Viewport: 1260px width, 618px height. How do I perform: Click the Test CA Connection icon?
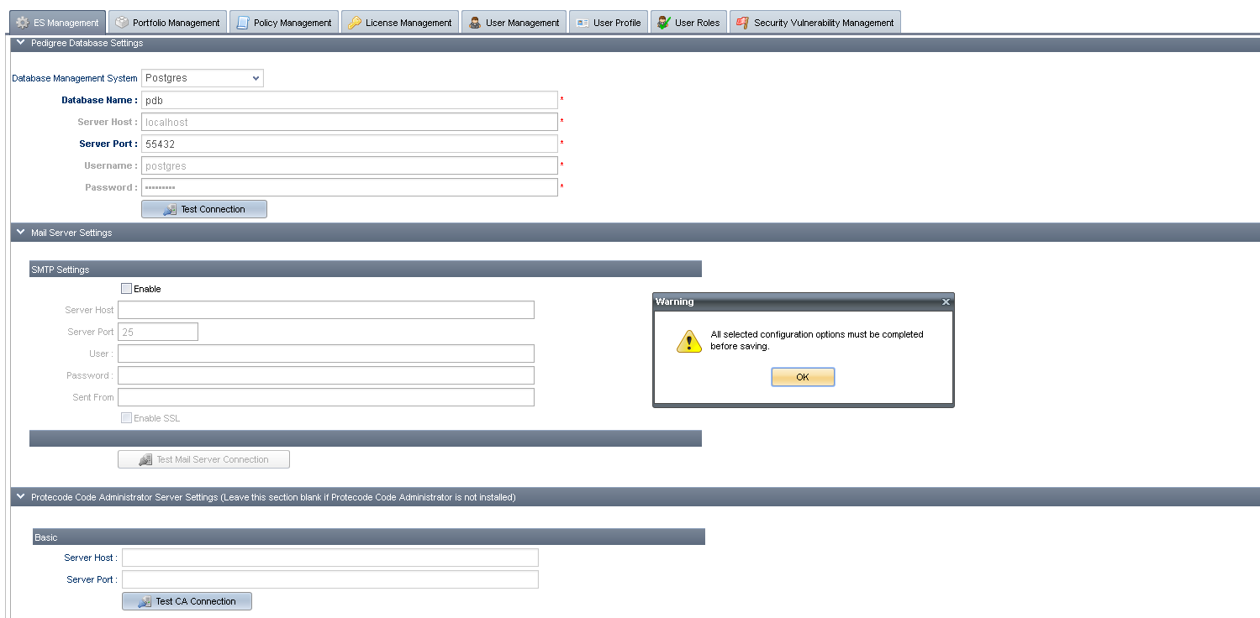[145, 601]
